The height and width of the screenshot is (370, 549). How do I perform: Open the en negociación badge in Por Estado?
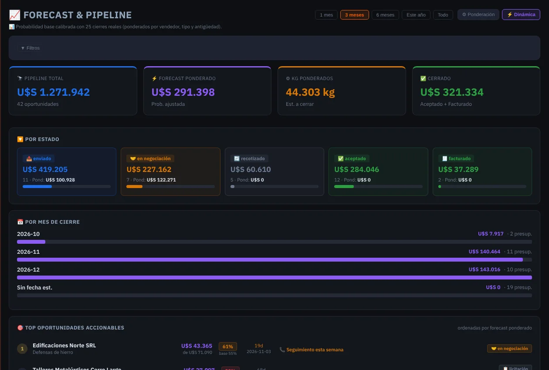point(150,159)
